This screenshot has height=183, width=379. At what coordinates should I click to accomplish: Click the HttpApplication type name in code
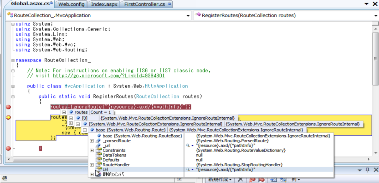(x=166, y=86)
